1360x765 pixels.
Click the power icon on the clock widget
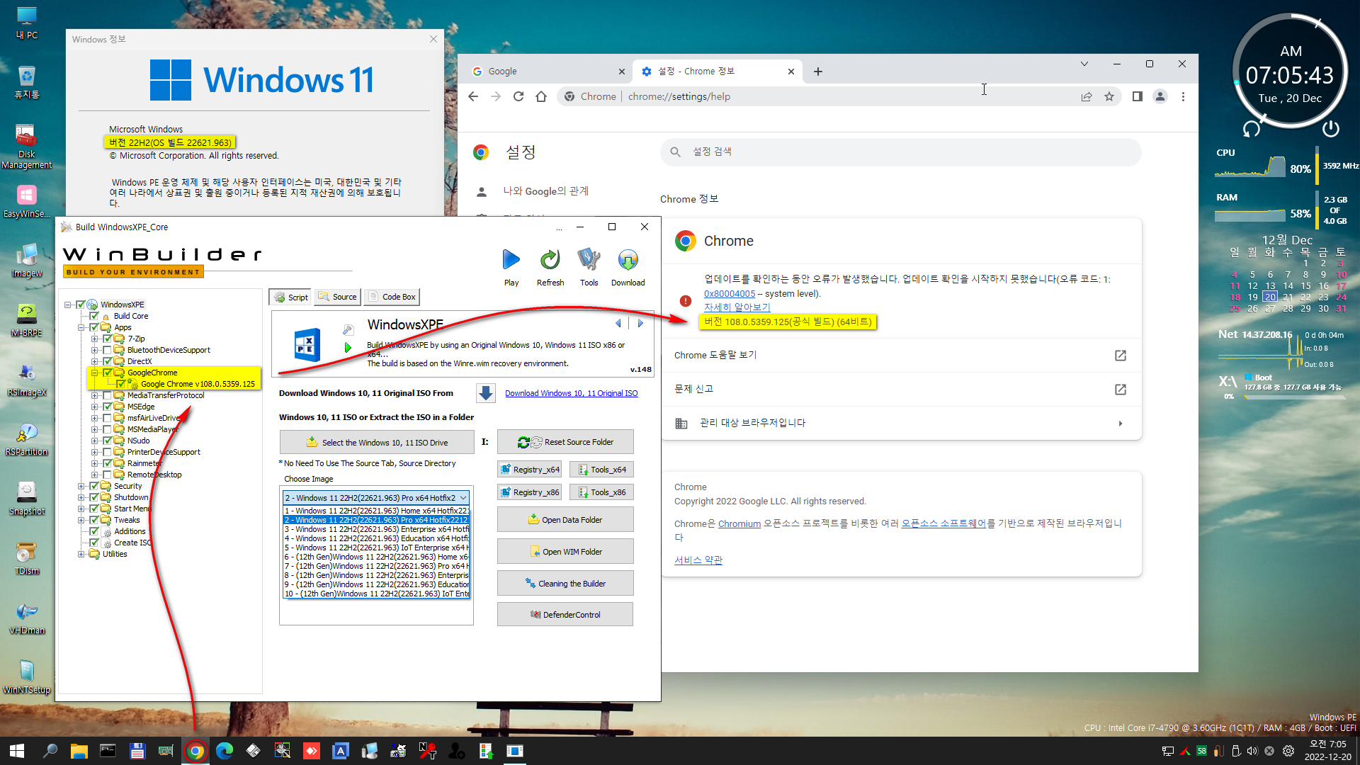[x=1331, y=128]
